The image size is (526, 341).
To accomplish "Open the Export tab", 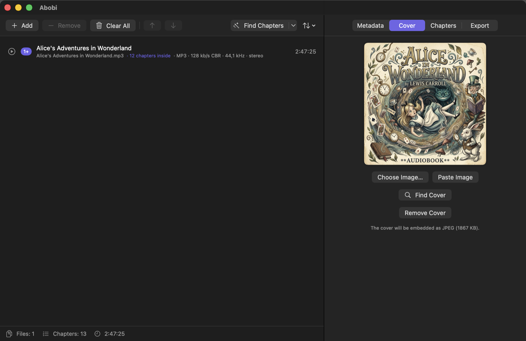I will [x=480, y=26].
